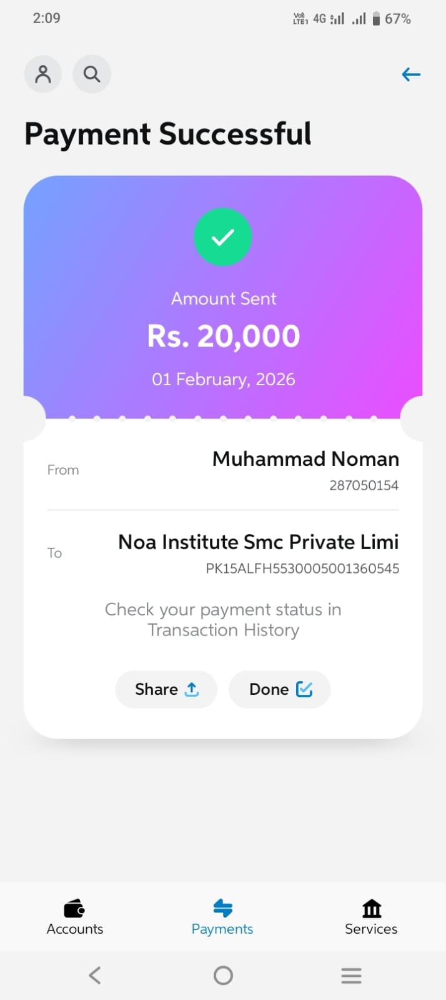446x1000 pixels.
Task: Tap the Transaction History text
Action: pyautogui.click(x=223, y=630)
